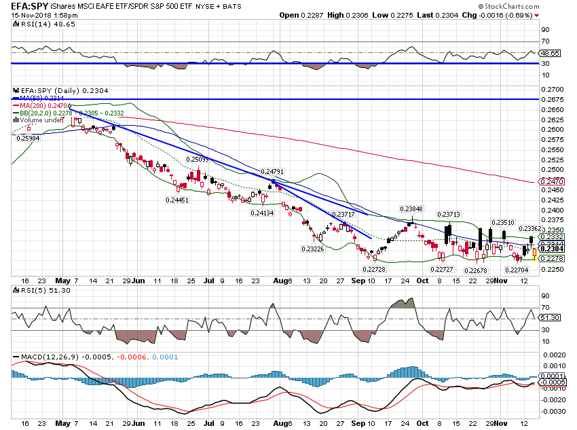This screenshot has width=577, height=430.
Task: Click the EFA:SPY (Daily) 0.2304 legend label
Action: click(x=64, y=90)
